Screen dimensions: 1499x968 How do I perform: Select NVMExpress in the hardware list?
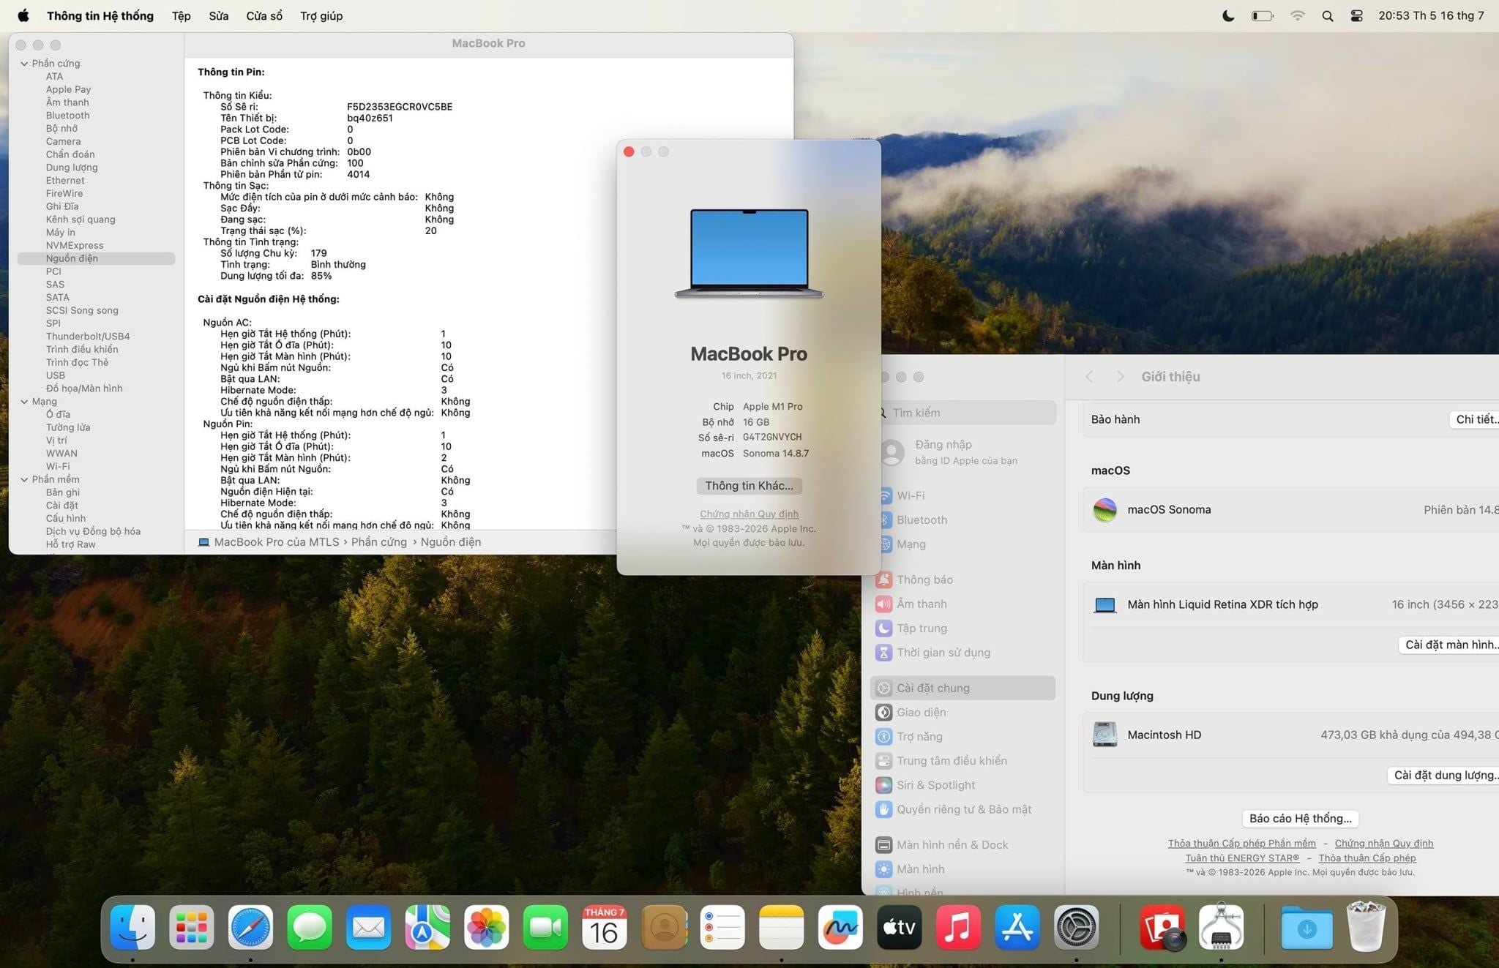pos(75,246)
